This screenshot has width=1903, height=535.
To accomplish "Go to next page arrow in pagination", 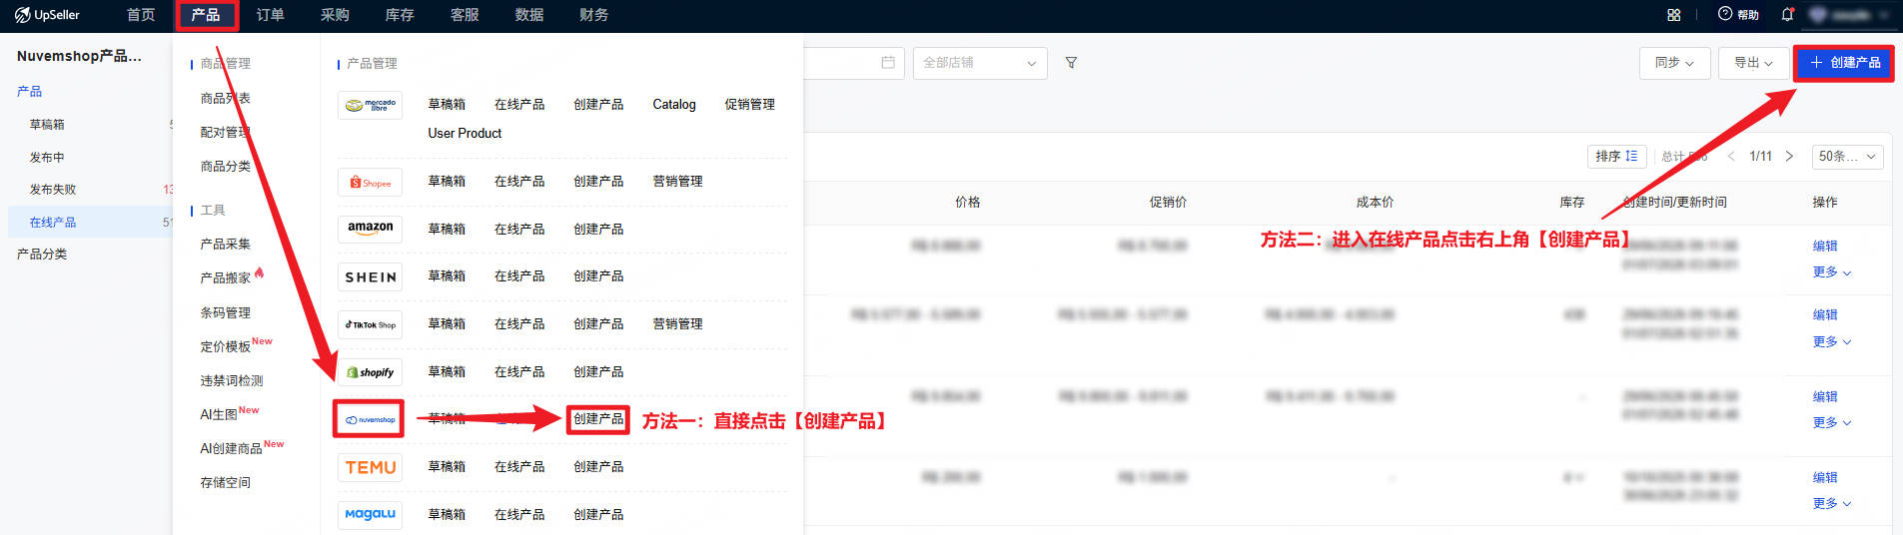I will [1789, 157].
